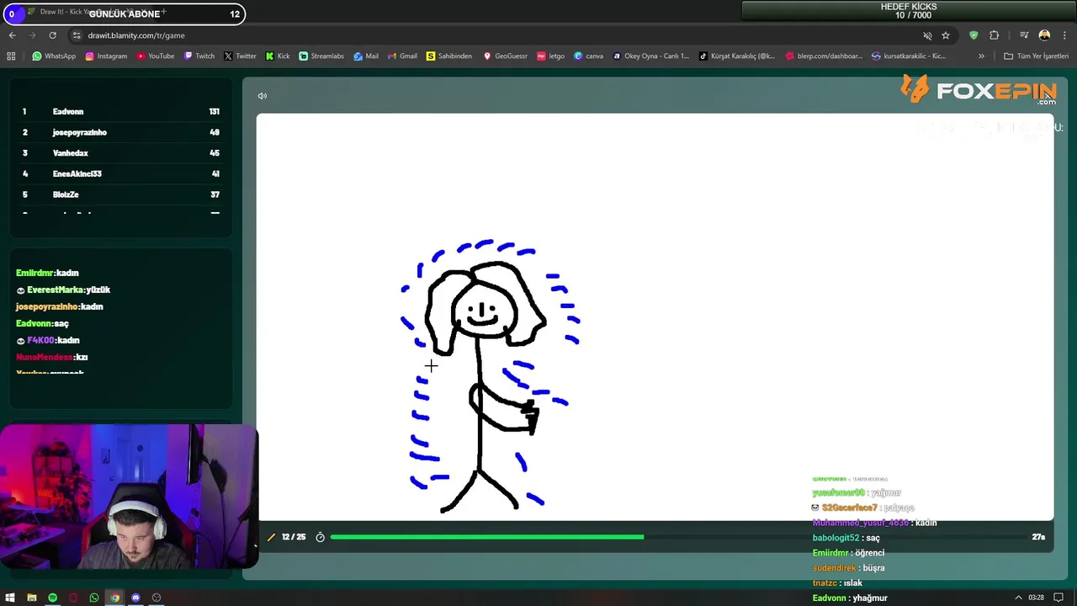Open the Extensions puzzle icon
The height and width of the screenshot is (606, 1077).
pos(994,35)
